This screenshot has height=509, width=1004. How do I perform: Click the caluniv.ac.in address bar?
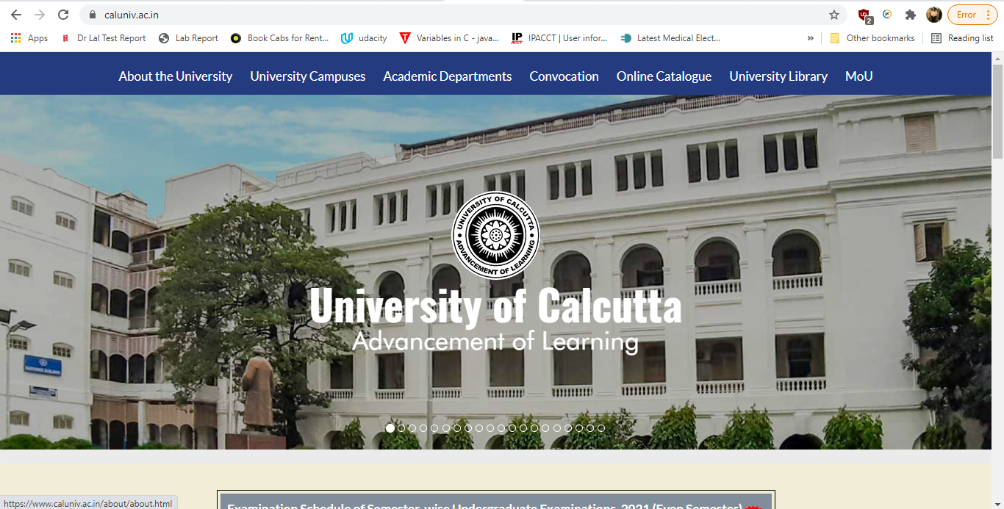click(463, 15)
